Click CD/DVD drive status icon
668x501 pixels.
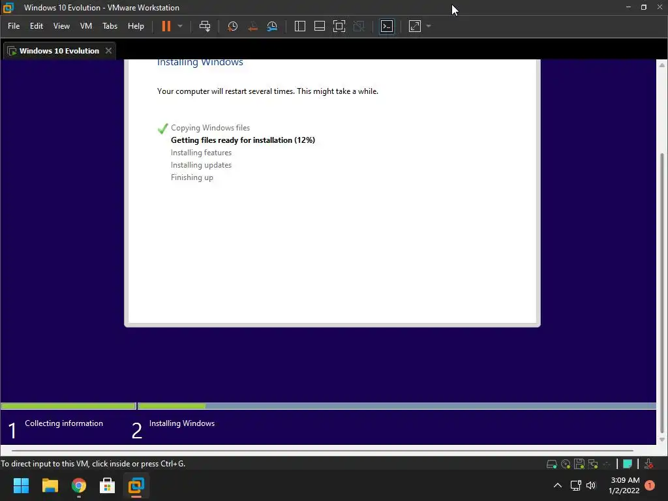pos(566,464)
